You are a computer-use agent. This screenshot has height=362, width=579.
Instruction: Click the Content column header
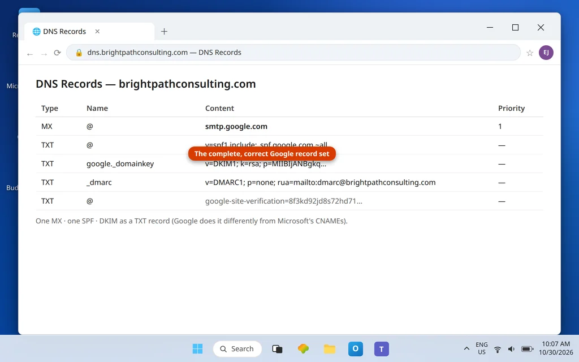[219, 108]
